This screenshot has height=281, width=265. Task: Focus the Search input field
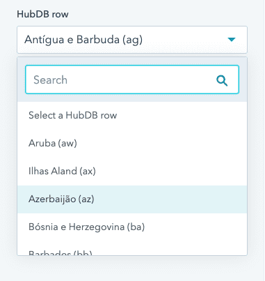pos(132,79)
